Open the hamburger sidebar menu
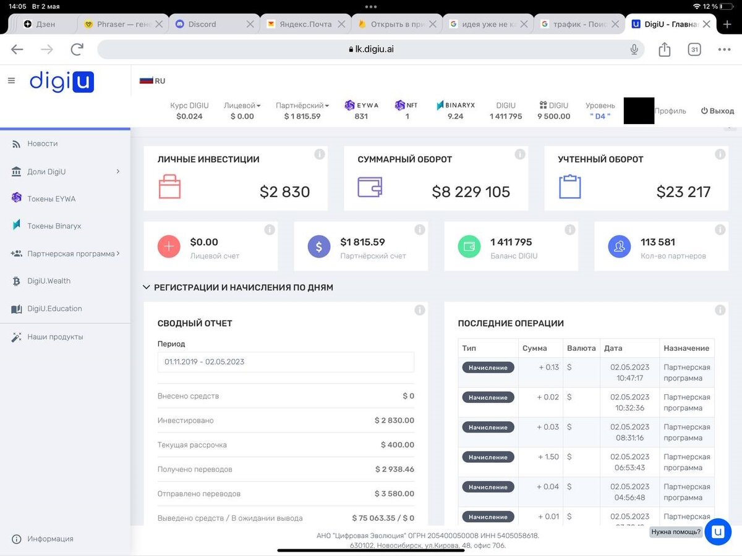Screen dimensions: 742x556 [11, 80]
